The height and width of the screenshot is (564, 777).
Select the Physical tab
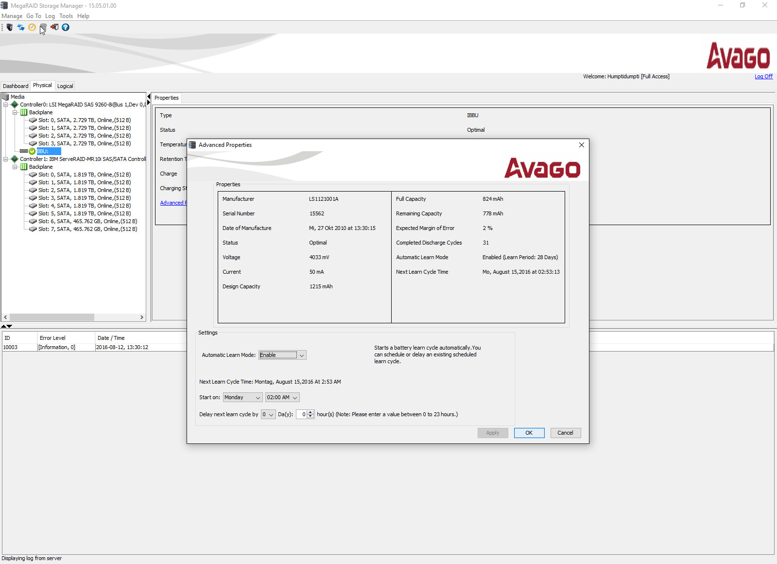42,85
